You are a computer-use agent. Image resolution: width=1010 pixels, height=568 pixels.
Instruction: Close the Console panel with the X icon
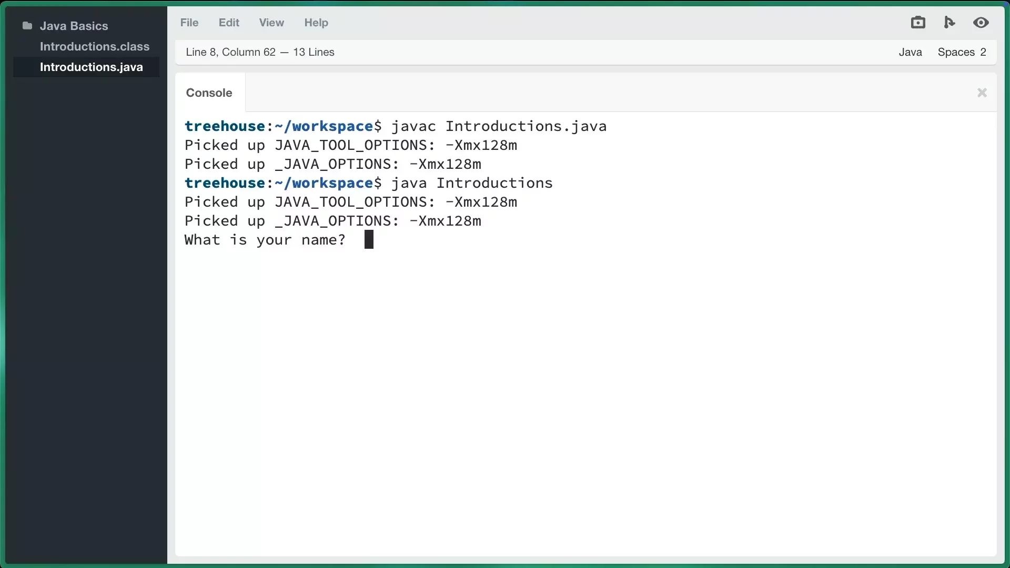(x=981, y=93)
